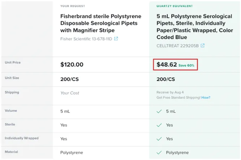Click the 'How?' free shipping link

point(206,97)
